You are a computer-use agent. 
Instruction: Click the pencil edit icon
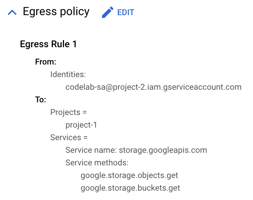pyautogui.click(x=107, y=13)
